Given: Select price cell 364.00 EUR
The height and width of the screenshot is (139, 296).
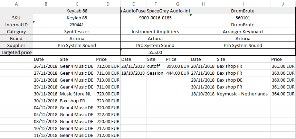Looking at the screenshot, I should [283, 94].
